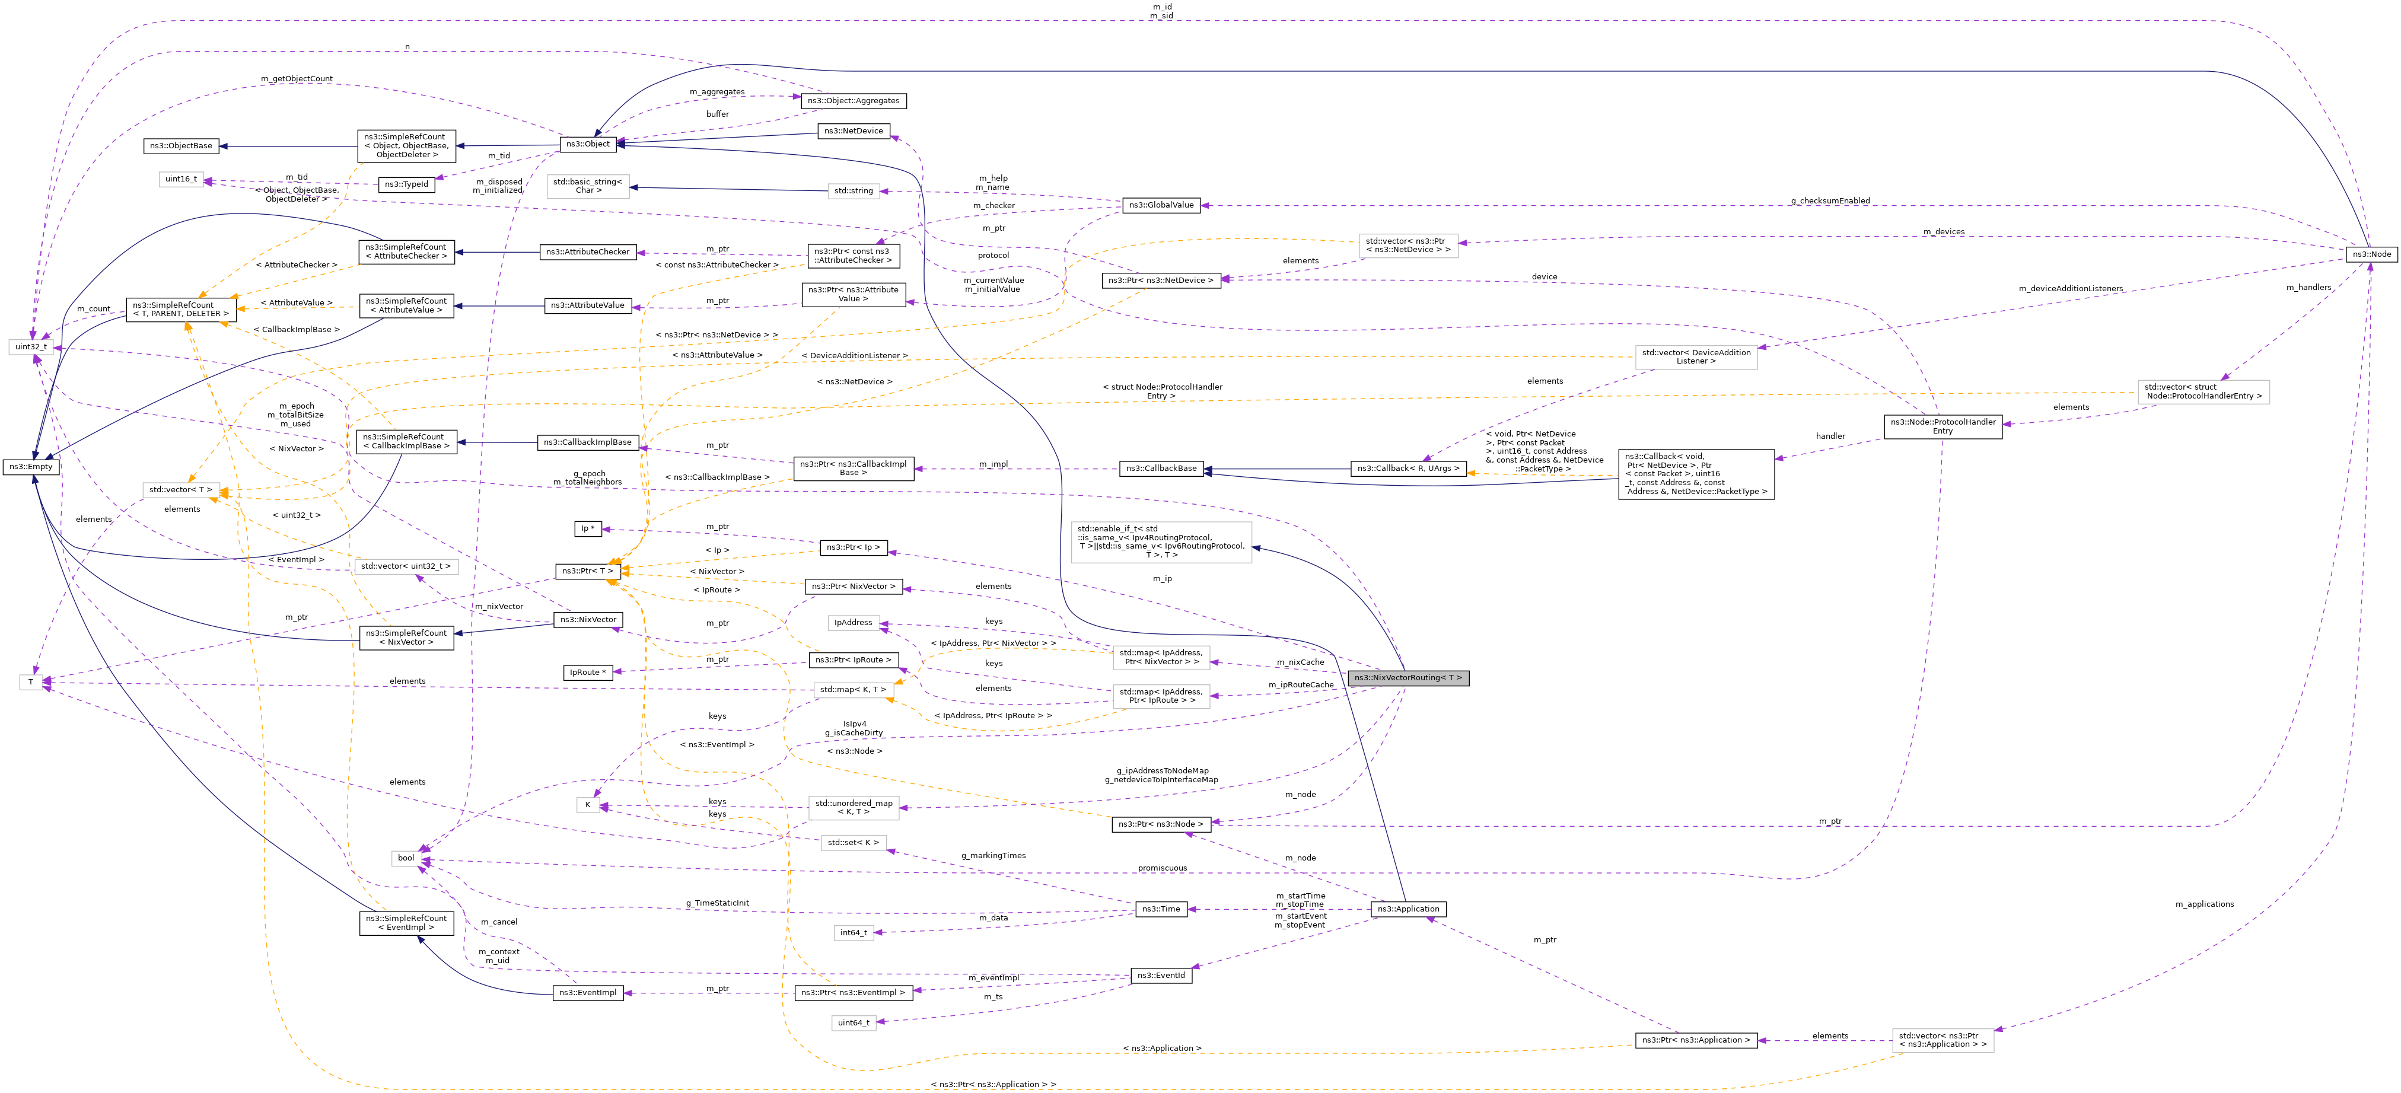This screenshot has height=1093, width=2401.
Task: Click the m_applications edge label
Action: pyautogui.click(x=2204, y=904)
